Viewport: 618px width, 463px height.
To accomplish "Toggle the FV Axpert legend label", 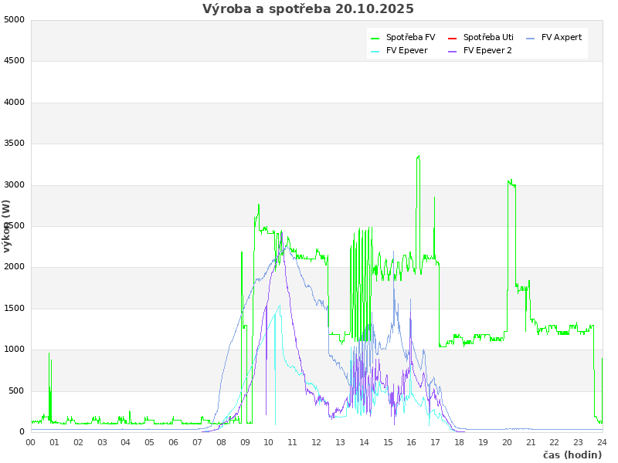I will pyautogui.click(x=562, y=37).
